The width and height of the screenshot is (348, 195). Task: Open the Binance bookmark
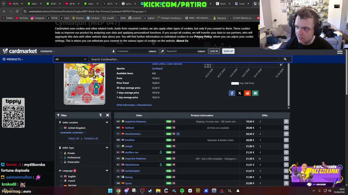click(78, 18)
